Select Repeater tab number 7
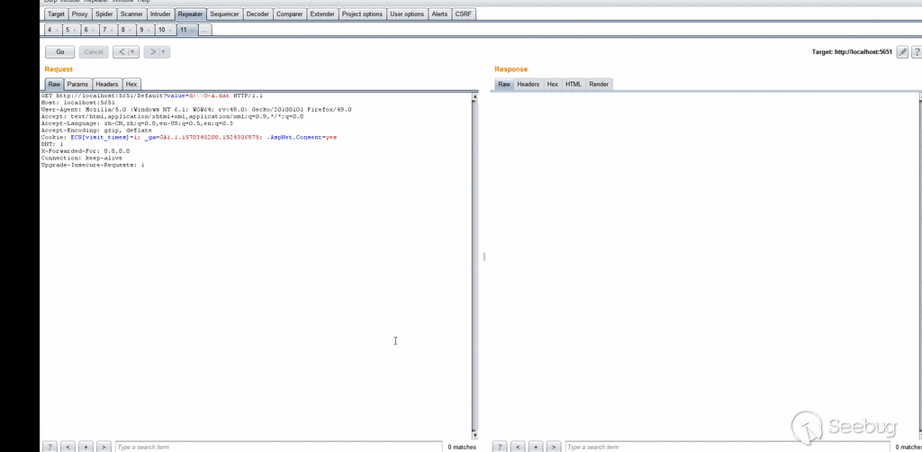 [x=104, y=31]
